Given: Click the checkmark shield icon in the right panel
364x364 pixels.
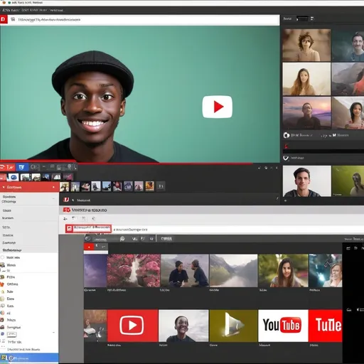Looking at the screenshot, I should 286,158.
